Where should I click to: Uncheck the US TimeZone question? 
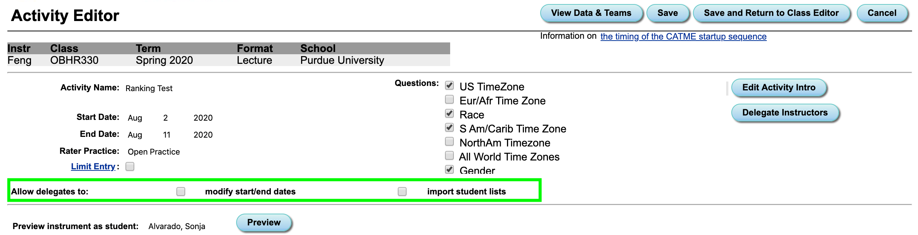point(449,85)
